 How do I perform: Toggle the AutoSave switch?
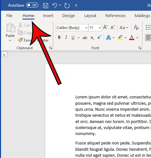[x=32, y=5]
